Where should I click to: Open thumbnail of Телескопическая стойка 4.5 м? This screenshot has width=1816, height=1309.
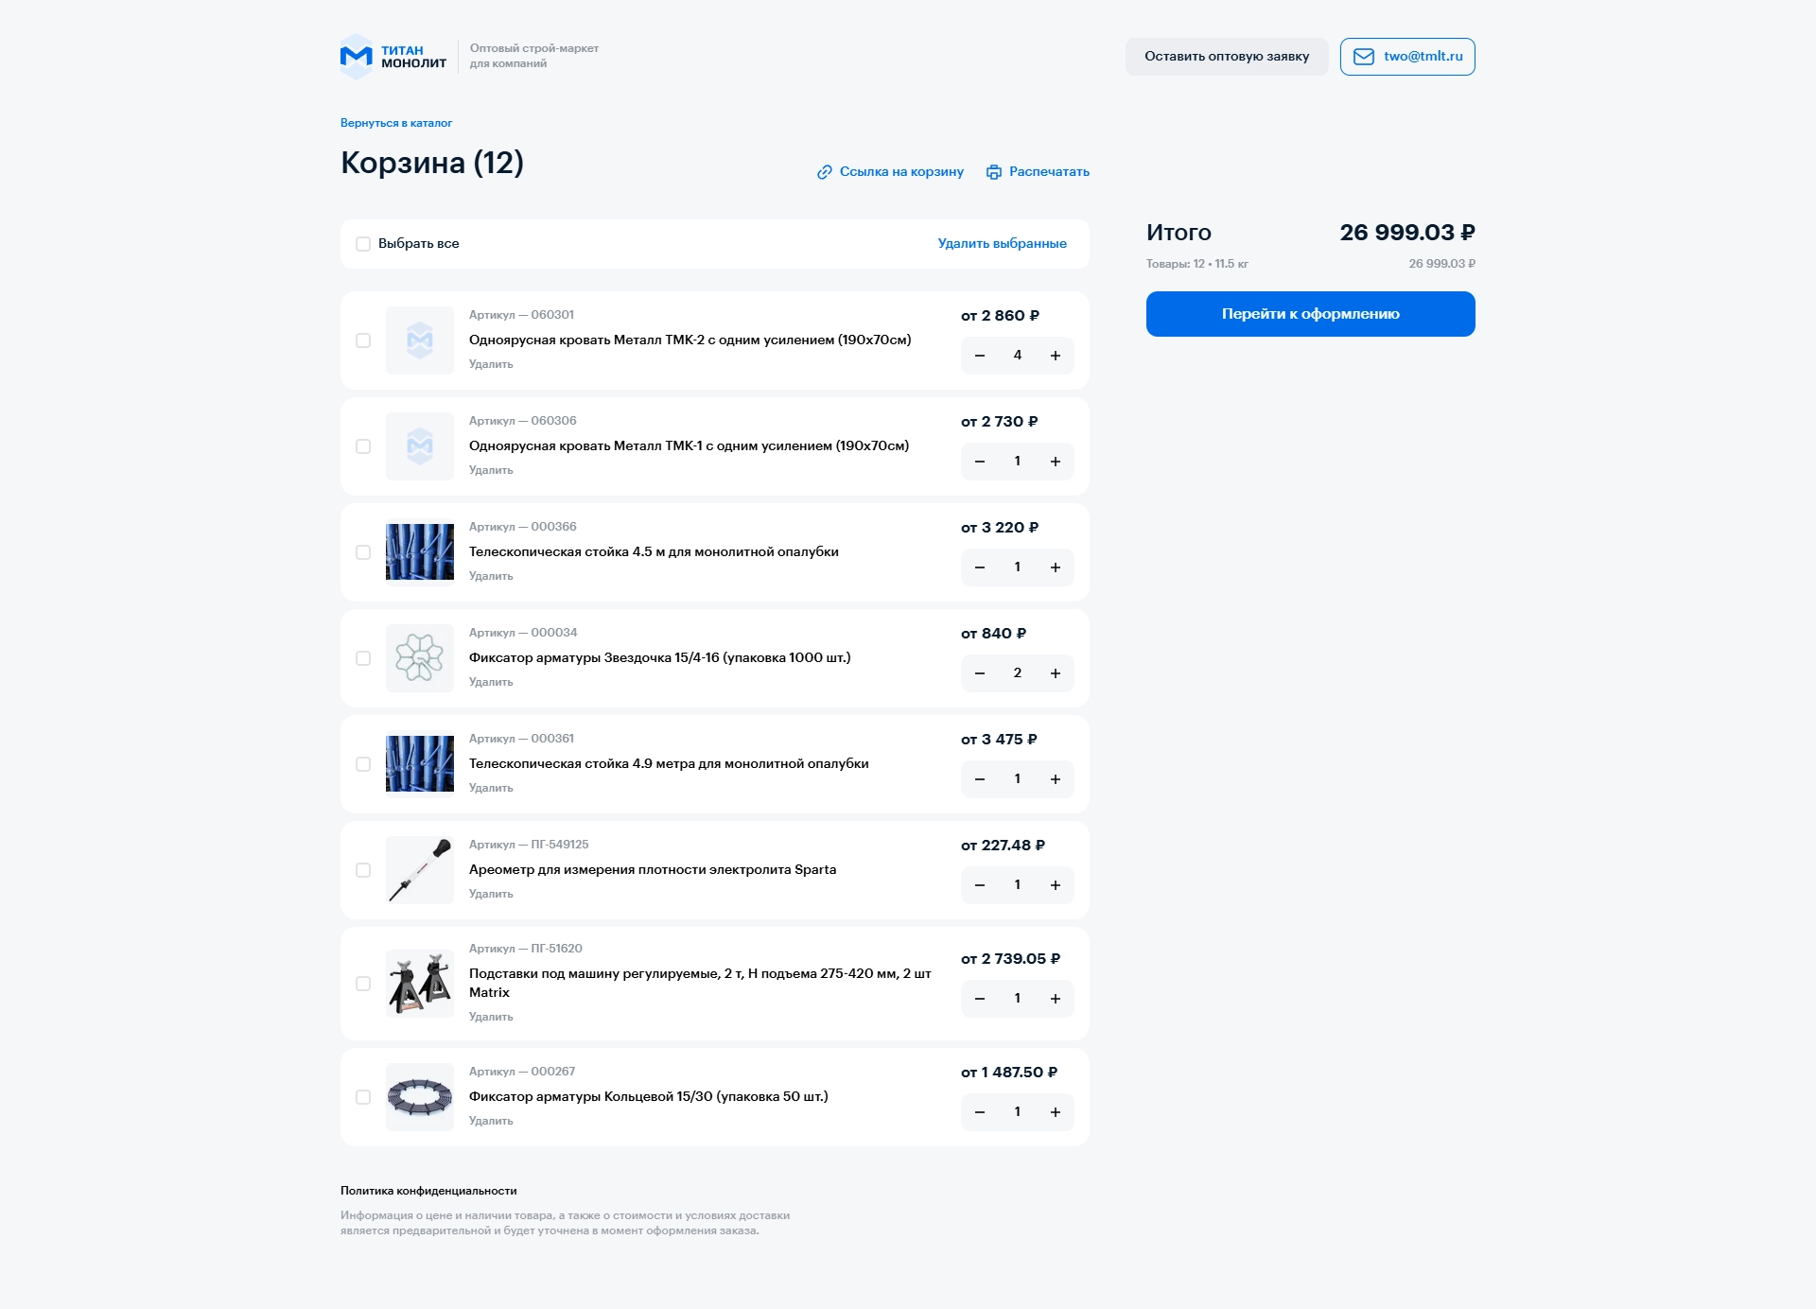coord(420,552)
